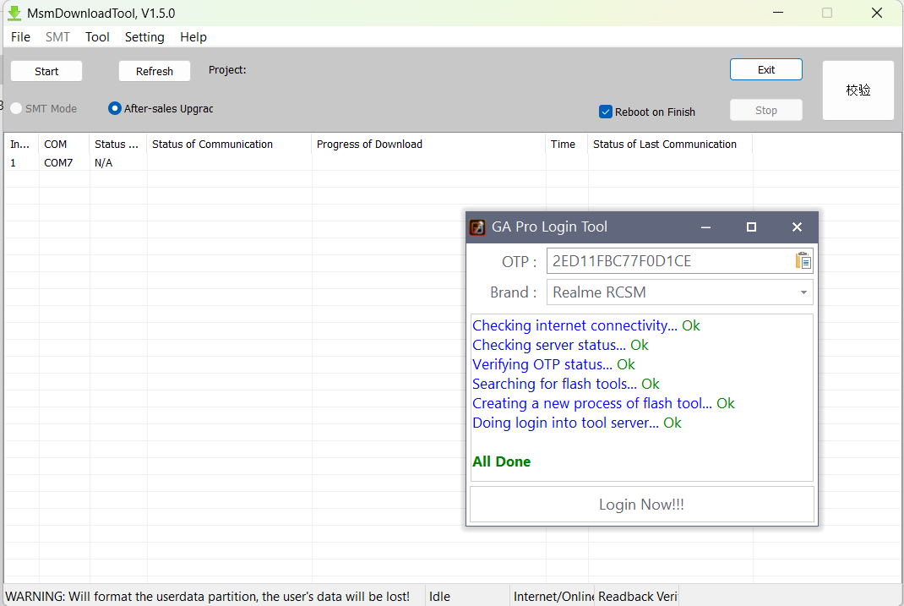
Task: Open the Setting menu
Action: [x=144, y=37]
